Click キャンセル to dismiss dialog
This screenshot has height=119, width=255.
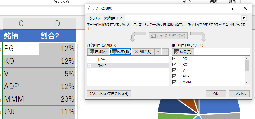239,94
